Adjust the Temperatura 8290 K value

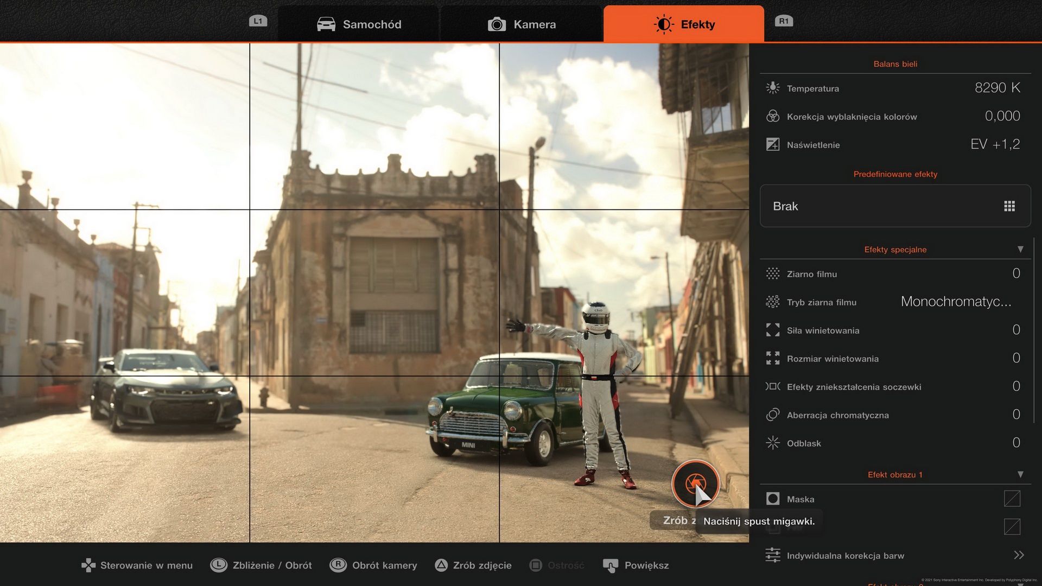pyautogui.click(x=997, y=88)
